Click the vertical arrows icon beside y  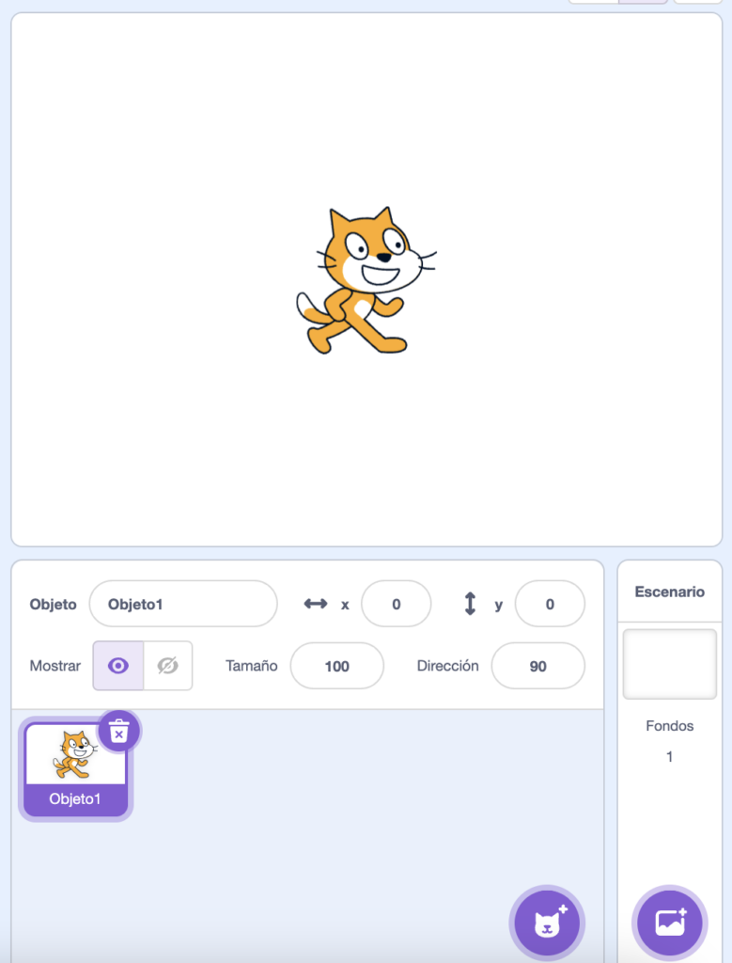(x=470, y=604)
